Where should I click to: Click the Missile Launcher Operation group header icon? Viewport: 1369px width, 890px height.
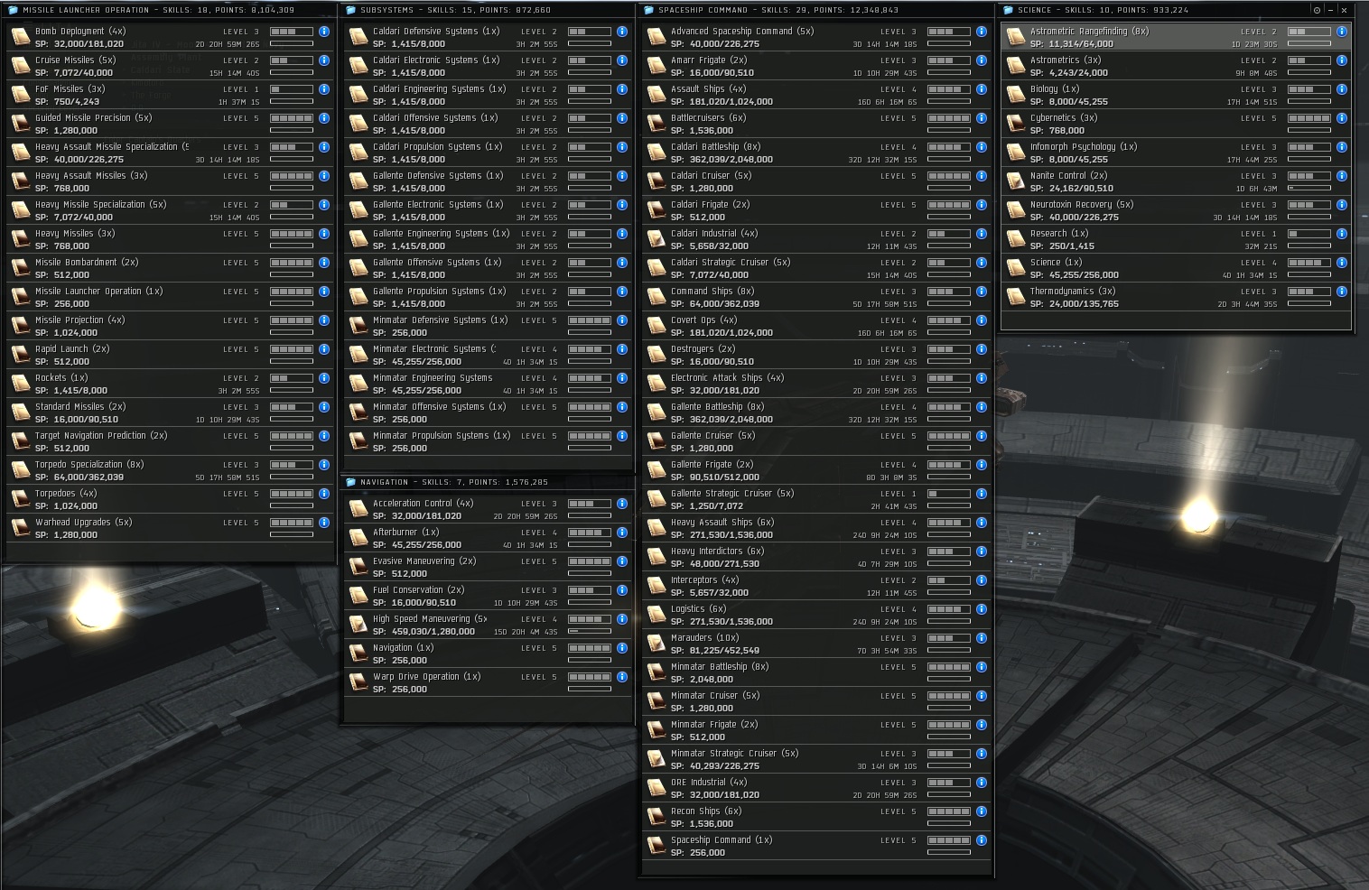(13, 10)
